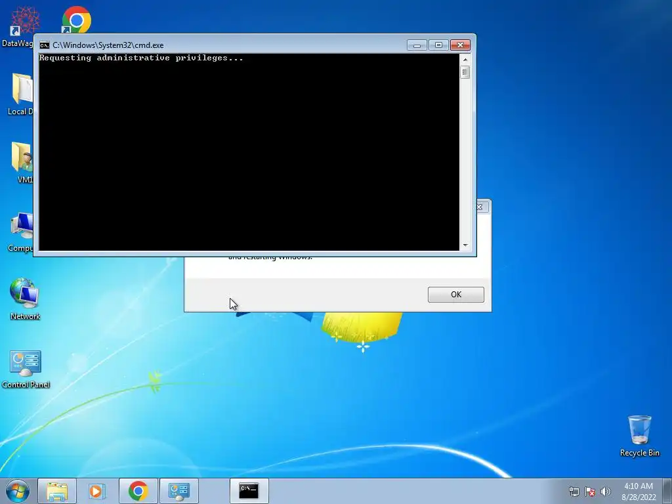The width and height of the screenshot is (672, 504).
Task: Open the Network desktop icon
Action: point(25,299)
